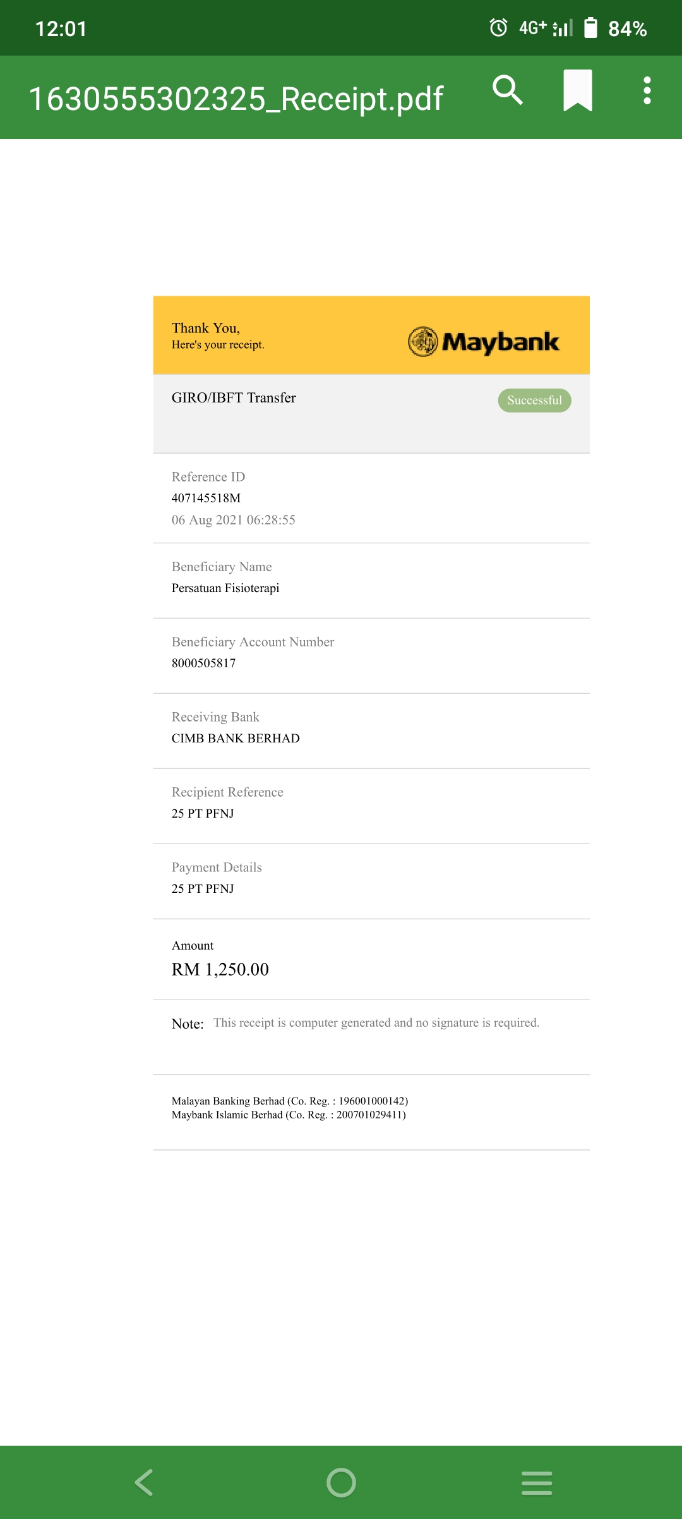Tap receiving bank CIMB BANK BERHAD

click(x=236, y=738)
